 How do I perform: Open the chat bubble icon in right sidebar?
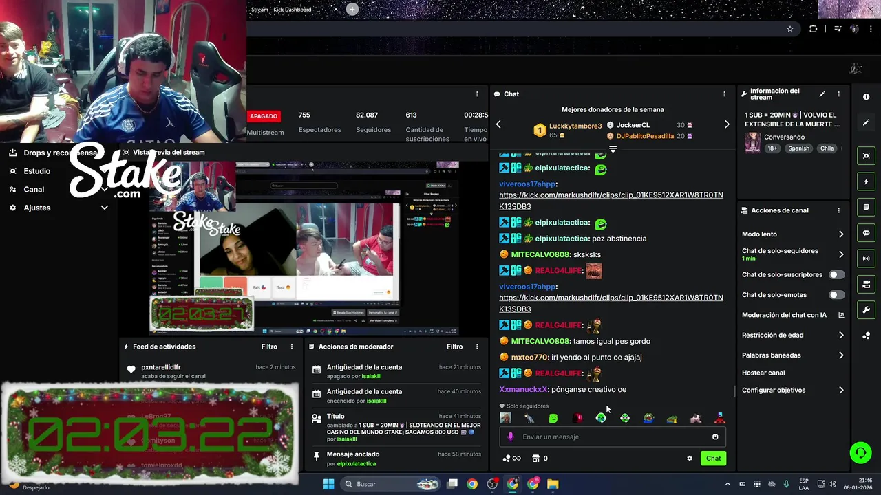coord(866,233)
